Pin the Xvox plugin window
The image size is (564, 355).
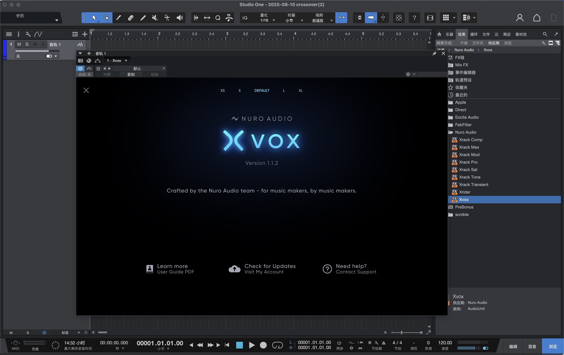pos(434,53)
